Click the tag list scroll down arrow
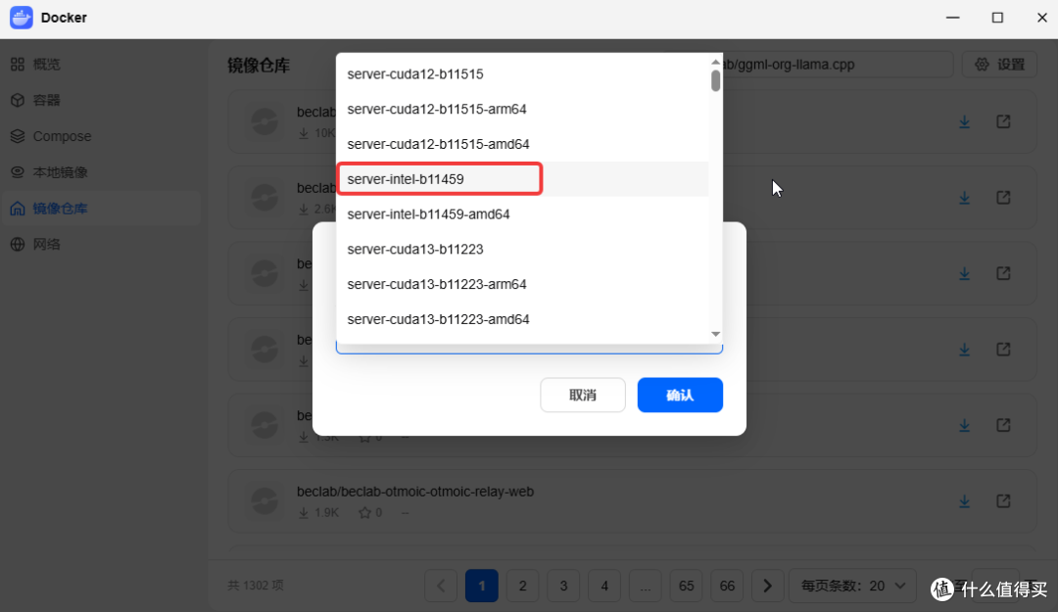This screenshot has height=612, width=1058. pos(715,334)
